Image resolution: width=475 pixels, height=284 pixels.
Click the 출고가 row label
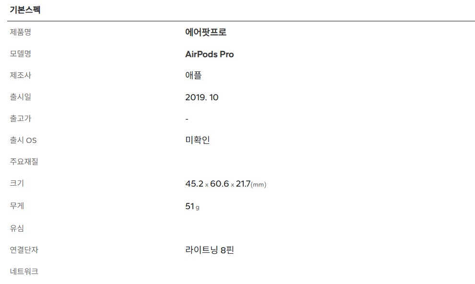21,118
